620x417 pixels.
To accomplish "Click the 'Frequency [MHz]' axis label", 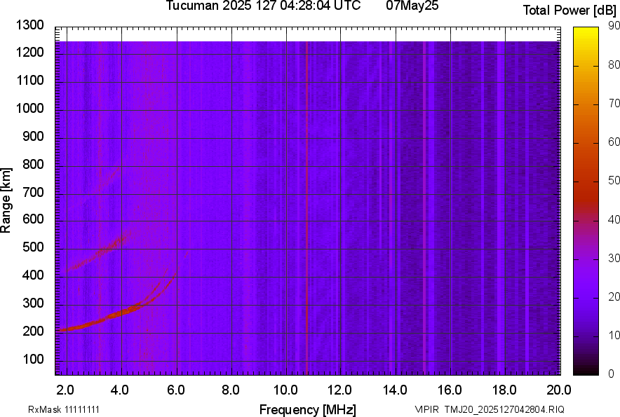I will point(308,409).
